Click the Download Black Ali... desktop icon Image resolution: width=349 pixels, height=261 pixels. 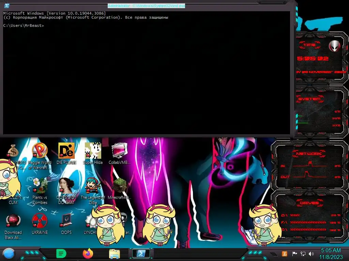[x=13, y=226]
